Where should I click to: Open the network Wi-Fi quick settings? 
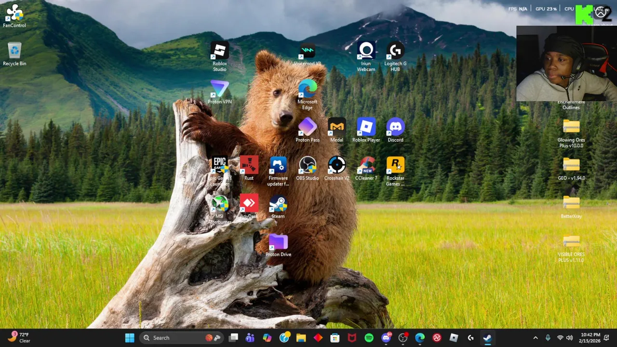(x=560, y=338)
